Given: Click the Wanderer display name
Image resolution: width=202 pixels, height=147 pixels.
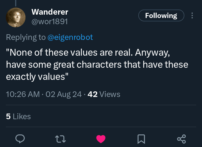Looking at the screenshot, I should (x=50, y=12).
